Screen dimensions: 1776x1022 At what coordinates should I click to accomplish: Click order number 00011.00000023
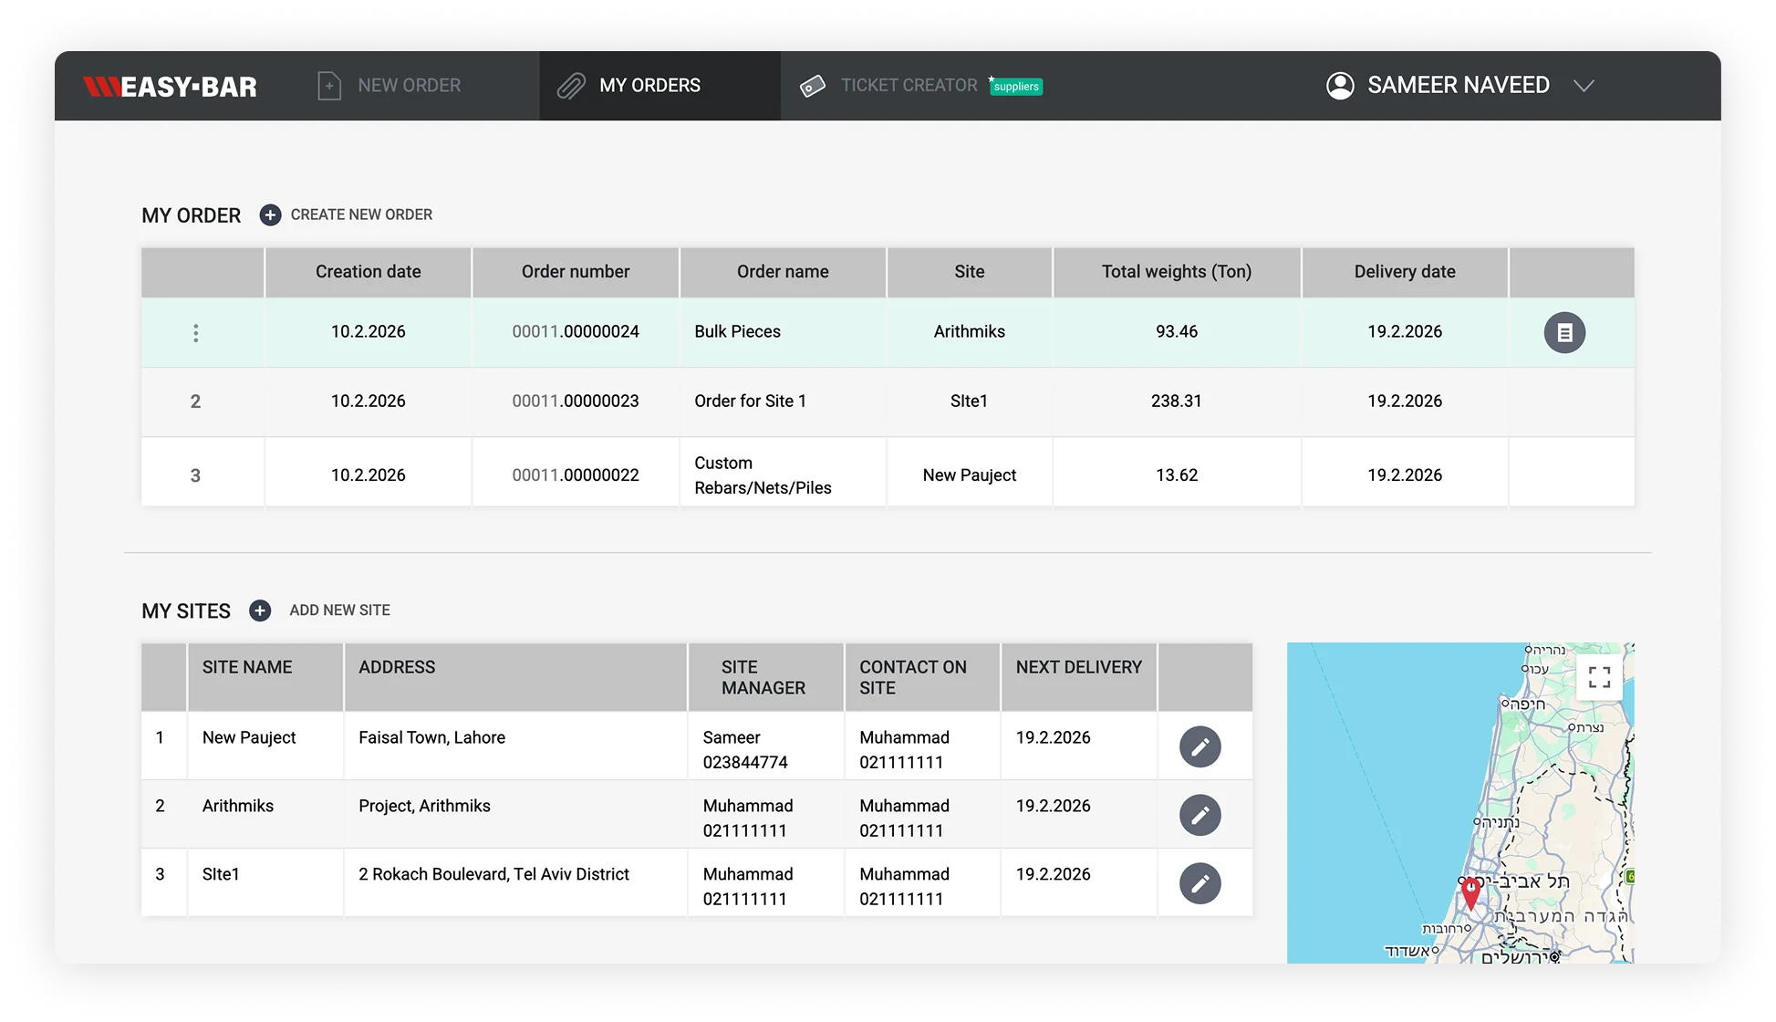[x=576, y=401]
